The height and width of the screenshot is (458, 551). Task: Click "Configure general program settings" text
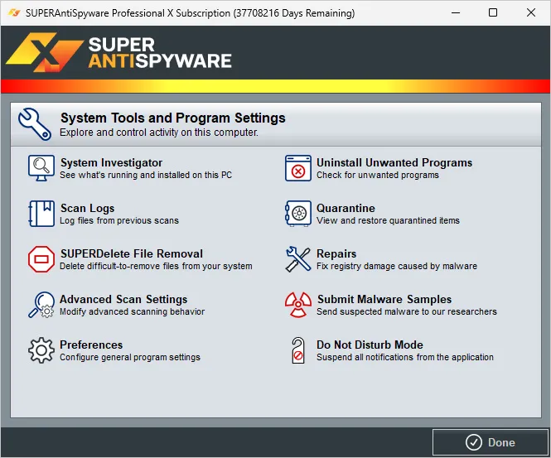click(130, 357)
